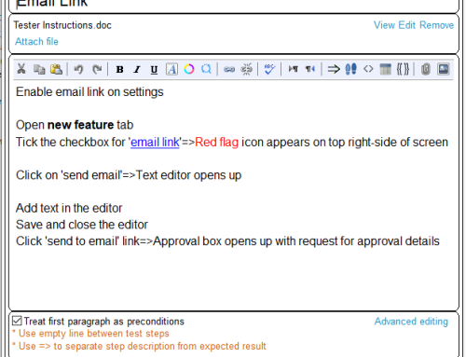
Task: Click the 'email link' hyperlink in text
Action: [x=155, y=143]
